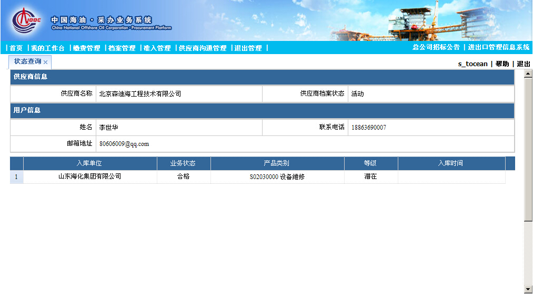Open 进出口管理信息系统 link
533x294 pixels.
coord(499,47)
